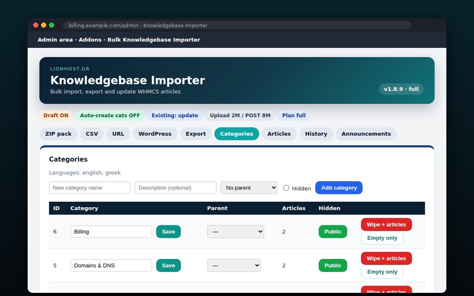Click the Articles column header
The image size is (474, 296).
click(x=294, y=208)
